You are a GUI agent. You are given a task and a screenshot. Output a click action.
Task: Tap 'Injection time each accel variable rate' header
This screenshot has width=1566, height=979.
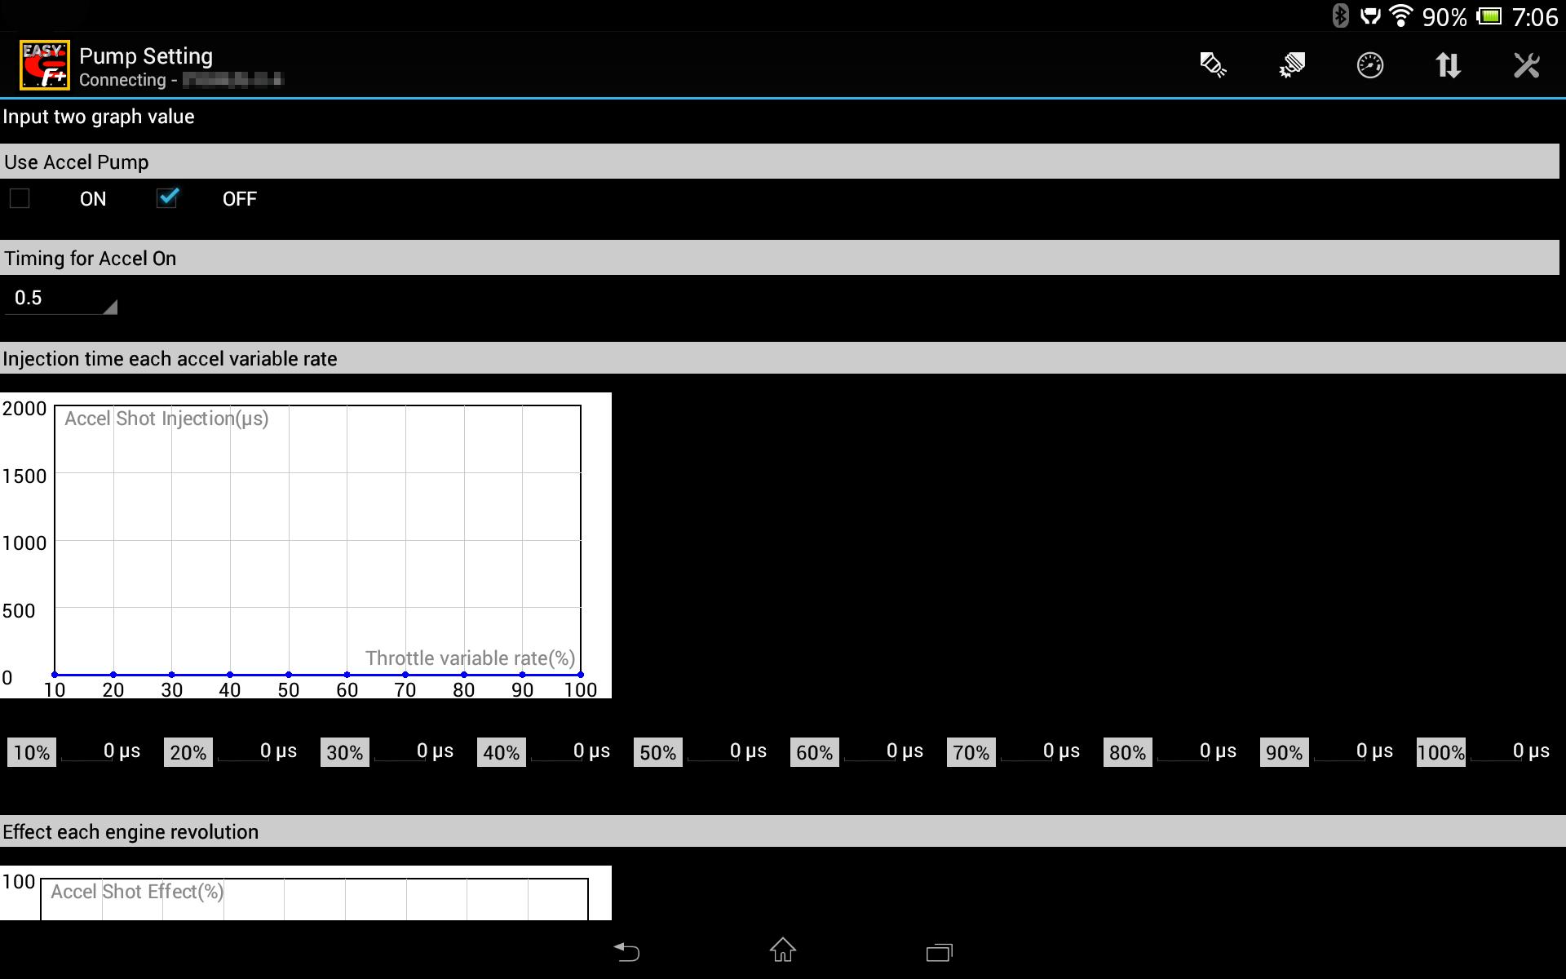click(x=783, y=358)
